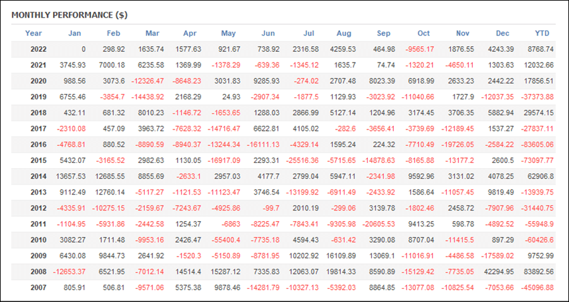
Task: Click the 2016 YTD value -83605.06
Action: tap(537, 145)
